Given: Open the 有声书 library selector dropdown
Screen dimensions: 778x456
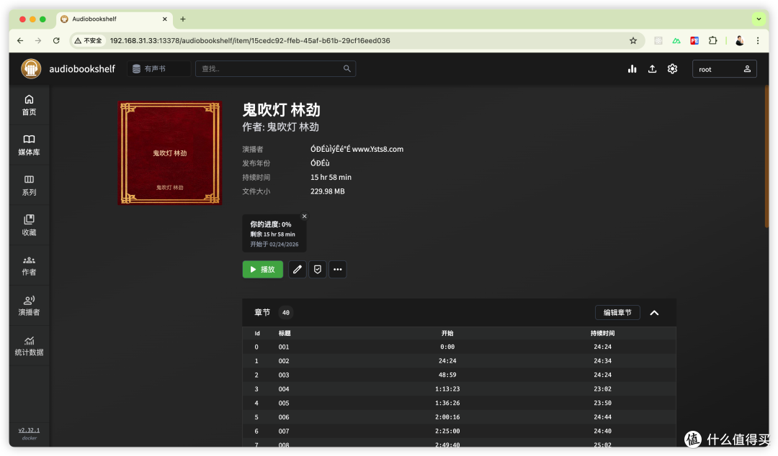Looking at the screenshot, I should (x=158, y=68).
